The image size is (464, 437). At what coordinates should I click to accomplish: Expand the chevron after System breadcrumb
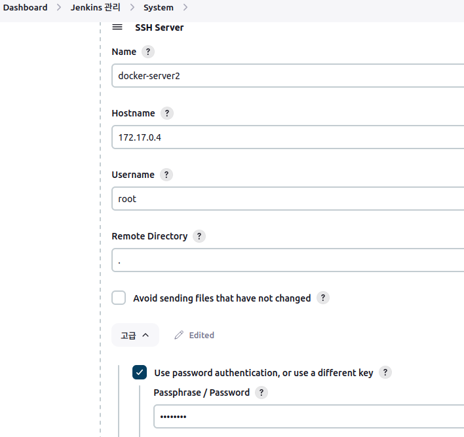pos(185,7)
